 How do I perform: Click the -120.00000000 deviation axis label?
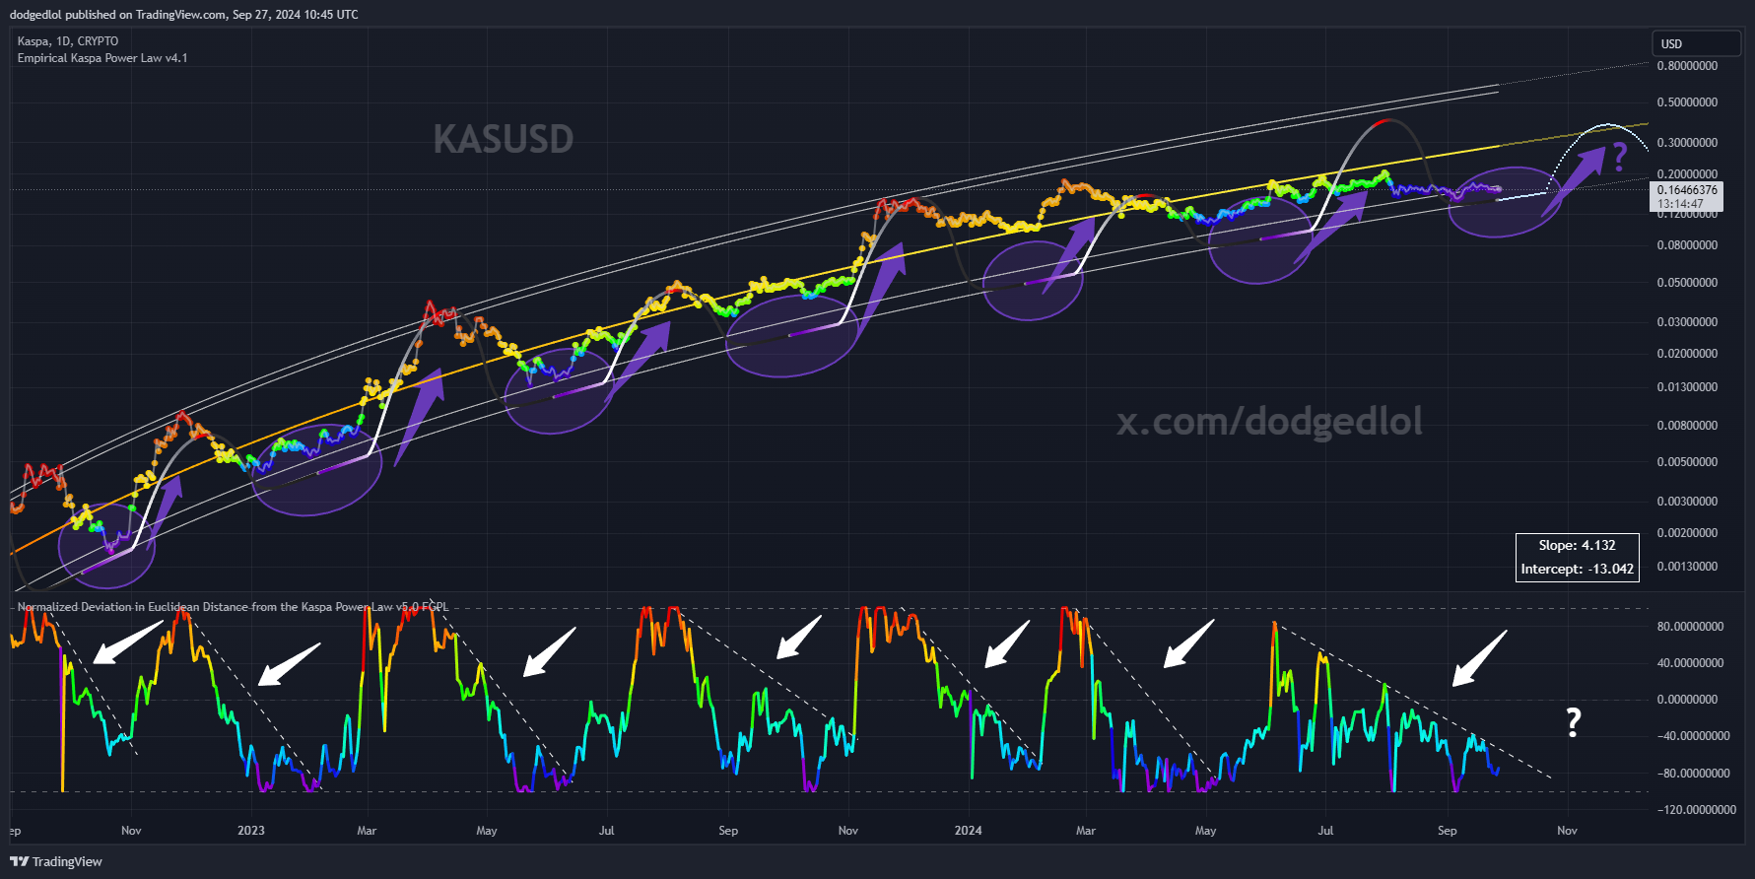point(1696,810)
